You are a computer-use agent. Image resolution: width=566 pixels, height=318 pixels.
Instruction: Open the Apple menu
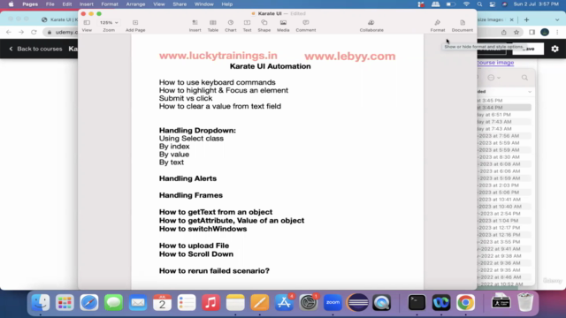[11, 4]
